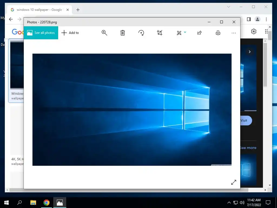Open Edit & Create tool icon
Image resolution: width=277 pixels, height=208 pixels.
coord(179,33)
